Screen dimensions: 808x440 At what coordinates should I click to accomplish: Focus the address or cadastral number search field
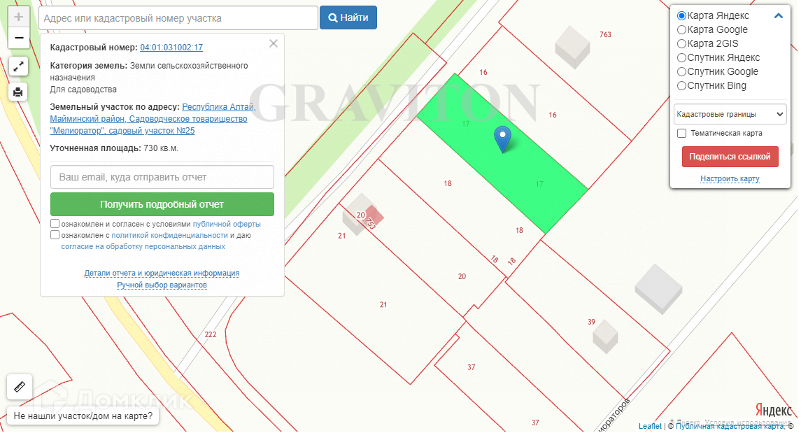tap(178, 18)
